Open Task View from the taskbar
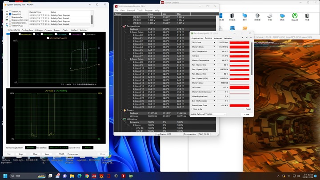Viewport: 320px width, 180px height. click(x=50, y=176)
